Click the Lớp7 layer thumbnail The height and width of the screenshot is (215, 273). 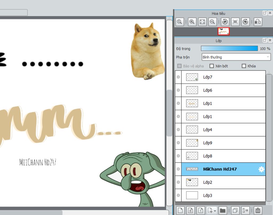tap(192, 77)
